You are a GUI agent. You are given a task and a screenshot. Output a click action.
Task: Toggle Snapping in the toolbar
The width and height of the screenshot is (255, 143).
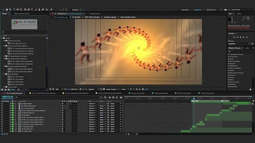point(75,10)
